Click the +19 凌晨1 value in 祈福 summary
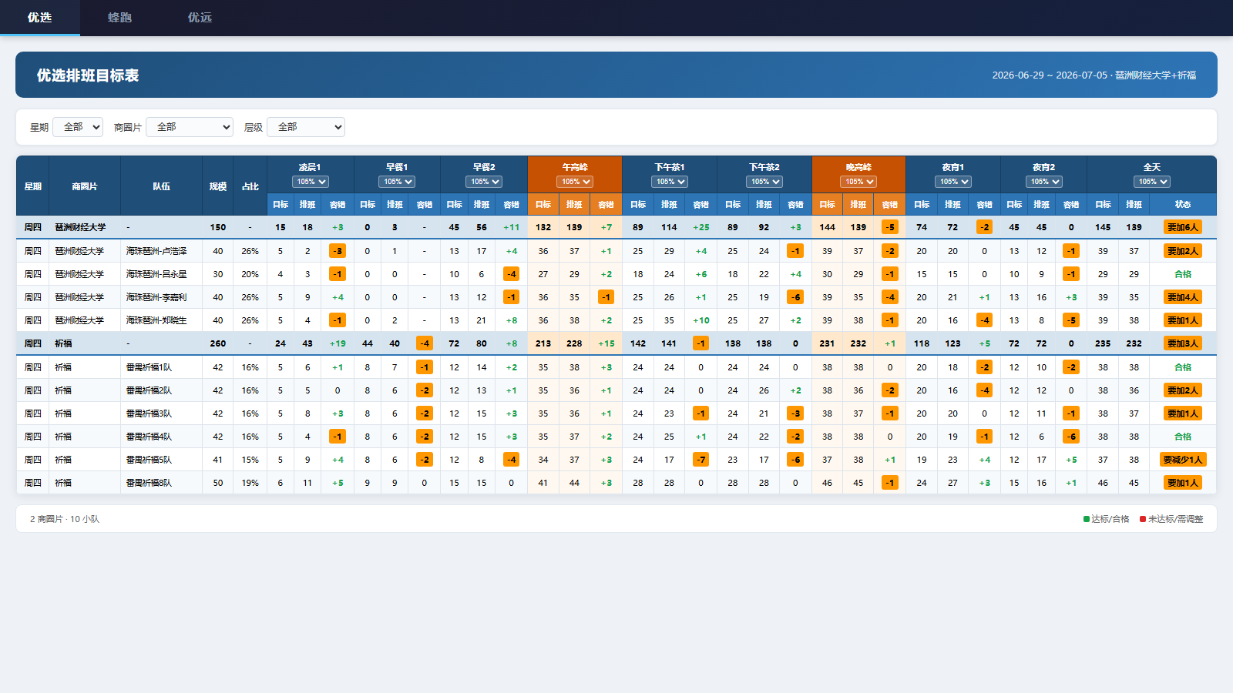This screenshot has width=1233, height=693. tap(338, 343)
